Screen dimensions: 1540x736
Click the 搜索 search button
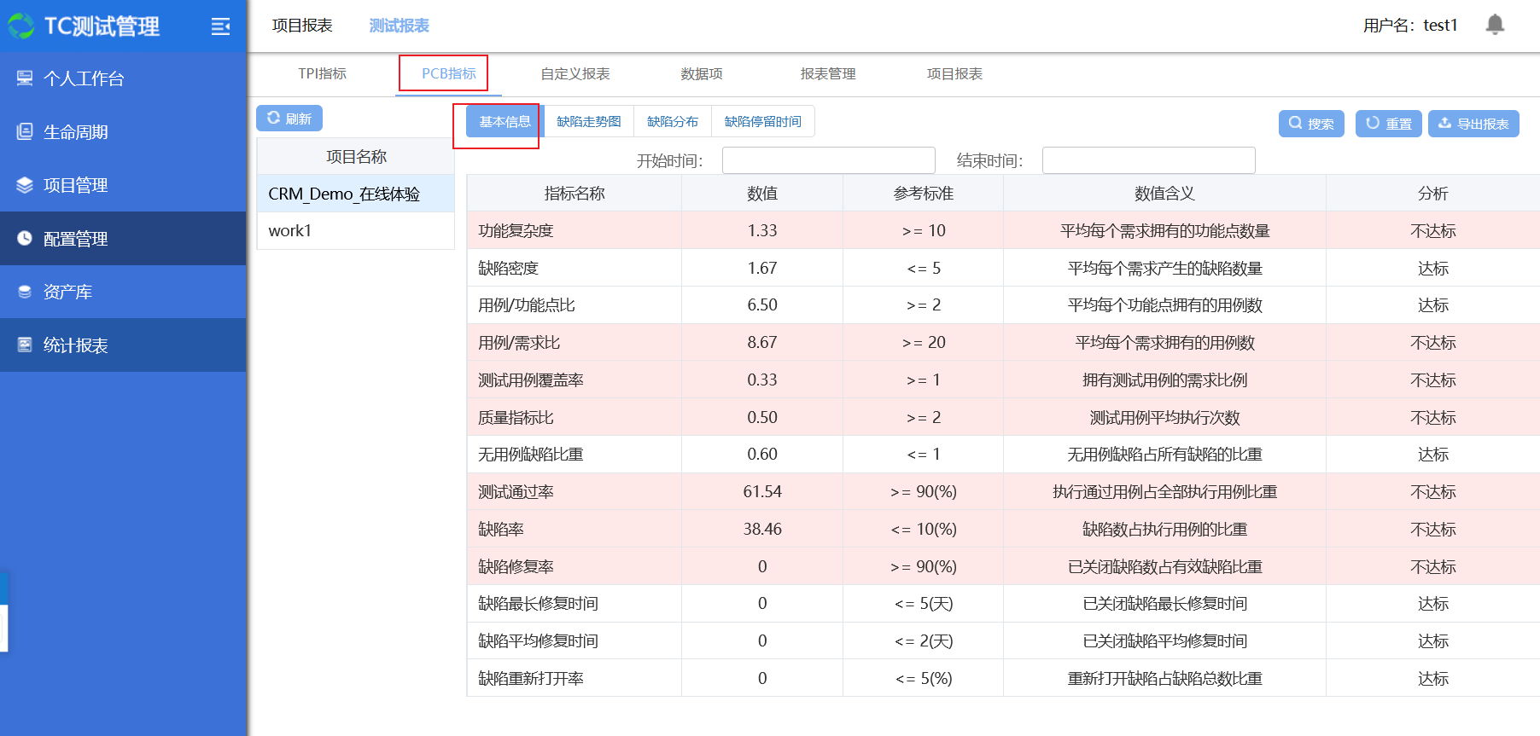[x=1311, y=124]
